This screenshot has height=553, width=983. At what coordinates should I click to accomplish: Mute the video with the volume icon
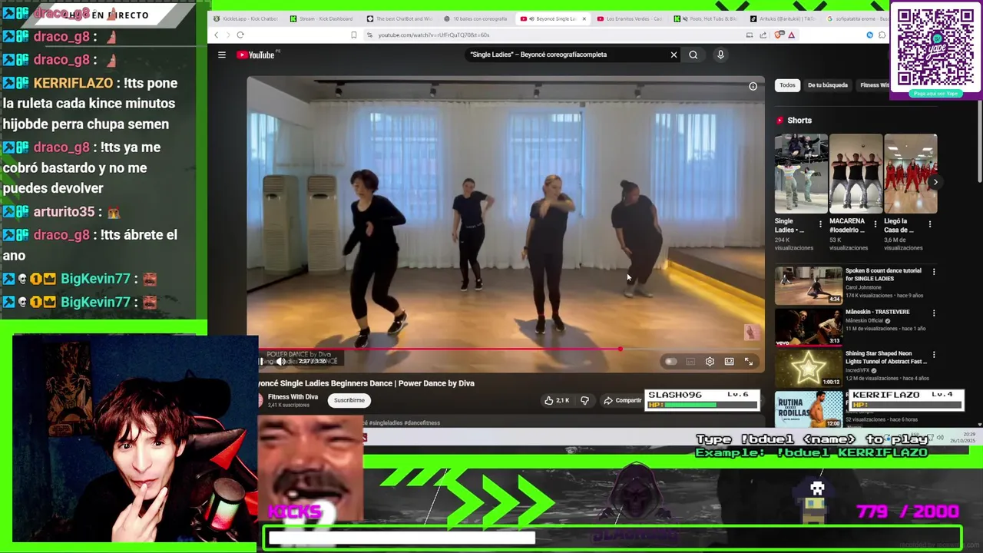click(x=281, y=361)
